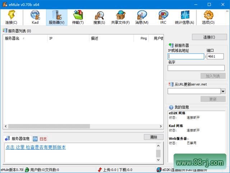Focus the IP或域名地址 input field
Viewport: 230px width, 173px height.
point(186,56)
